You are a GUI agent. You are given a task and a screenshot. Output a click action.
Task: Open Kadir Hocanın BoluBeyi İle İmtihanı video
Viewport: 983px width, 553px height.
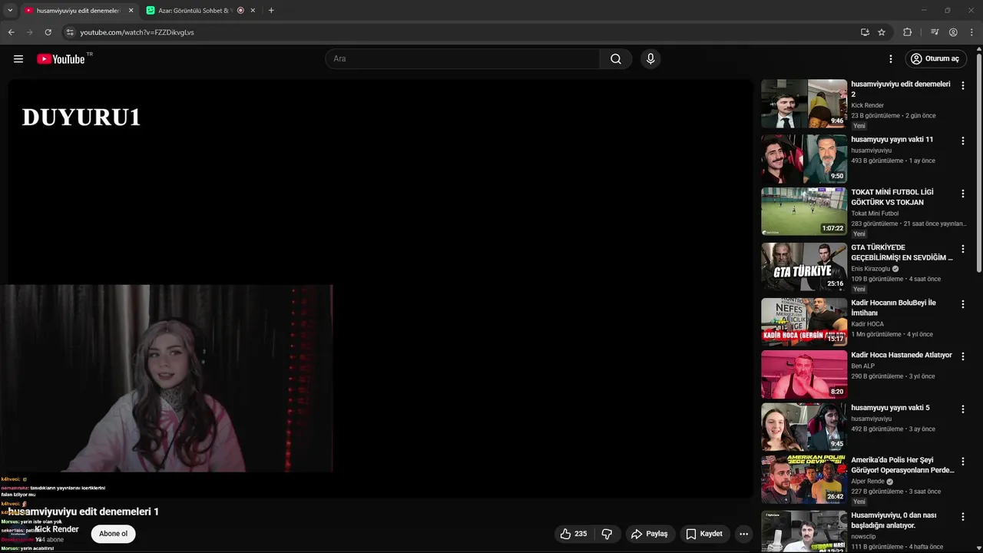(893, 307)
